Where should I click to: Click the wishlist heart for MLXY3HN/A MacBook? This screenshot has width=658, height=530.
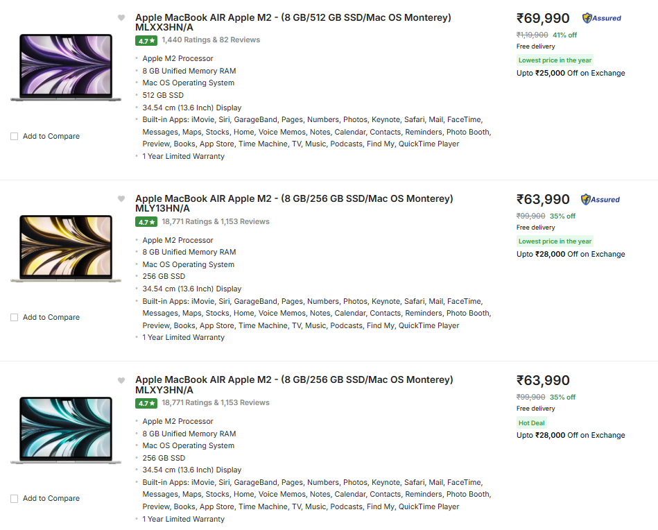coord(121,380)
